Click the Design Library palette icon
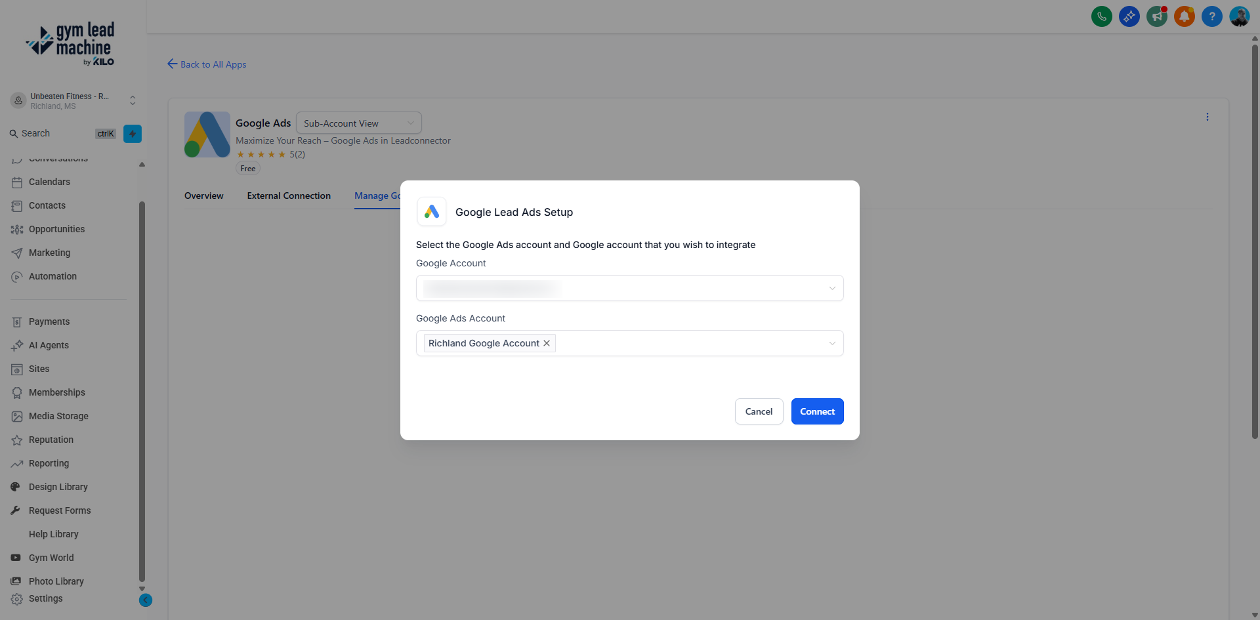 (x=16, y=487)
